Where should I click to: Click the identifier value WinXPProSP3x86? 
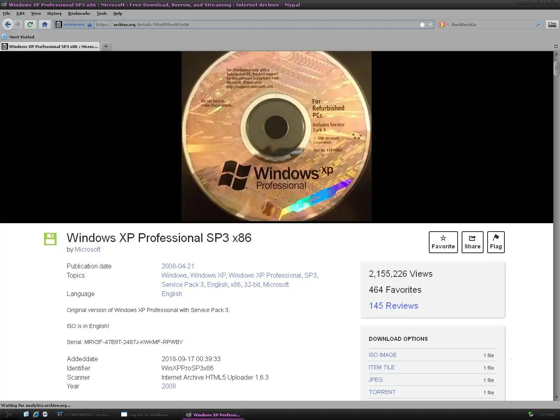188,368
